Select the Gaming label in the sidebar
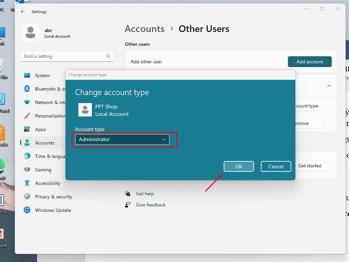The width and height of the screenshot is (349, 262). [x=43, y=170]
